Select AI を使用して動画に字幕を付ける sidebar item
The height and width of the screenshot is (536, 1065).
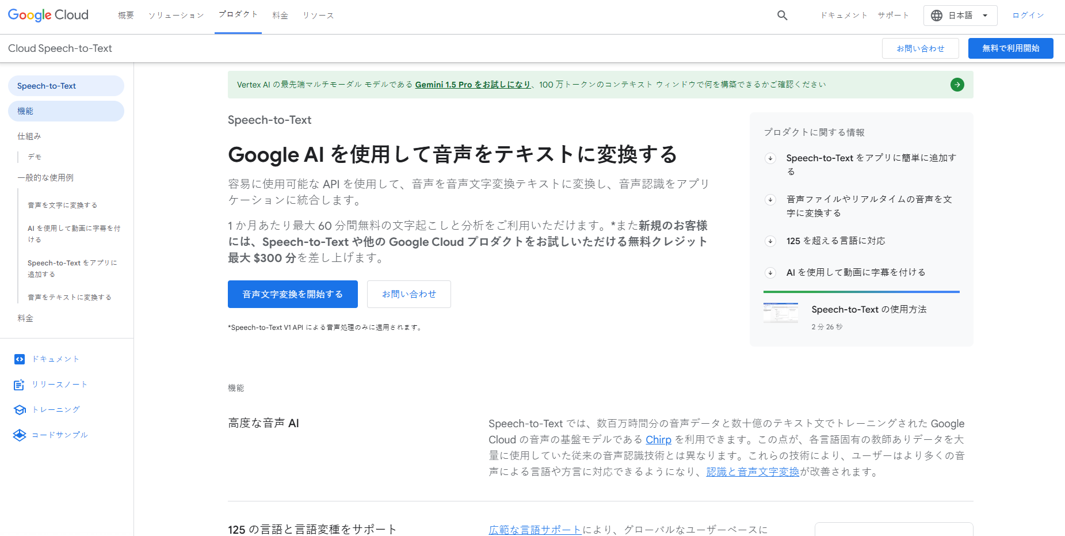tap(74, 234)
